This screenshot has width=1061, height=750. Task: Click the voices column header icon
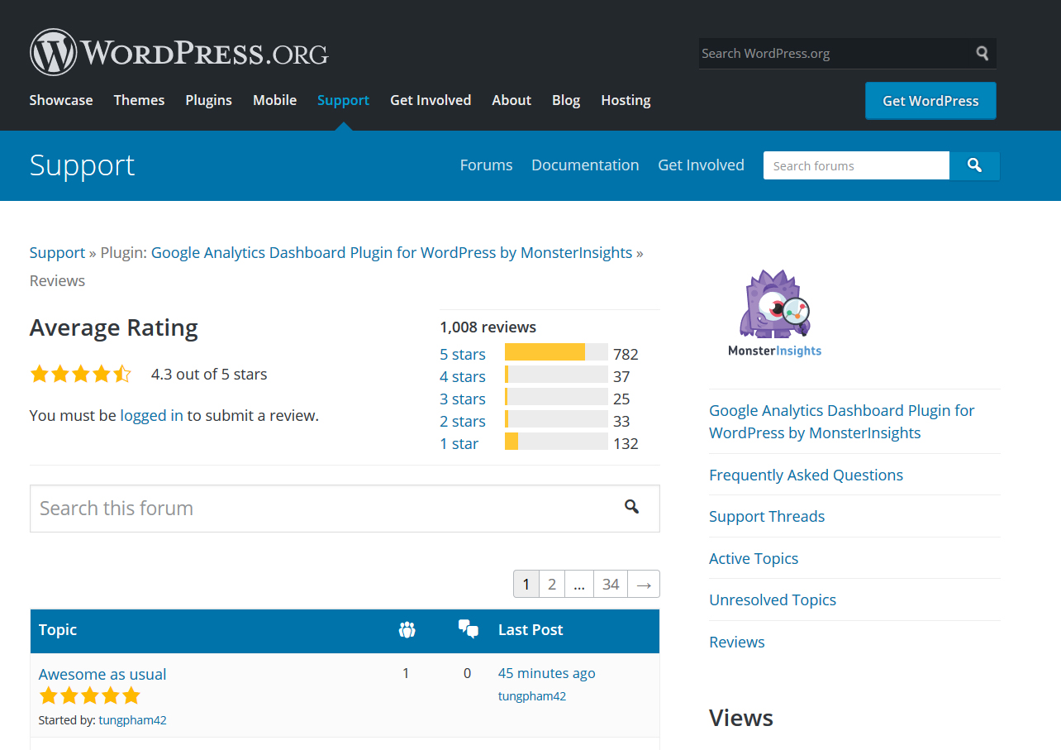click(406, 630)
